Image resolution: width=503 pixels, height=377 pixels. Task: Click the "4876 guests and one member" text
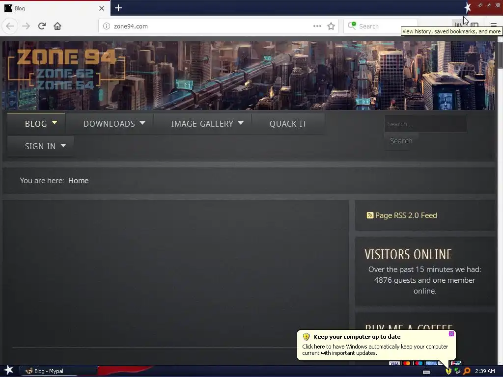click(x=424, y=280)
